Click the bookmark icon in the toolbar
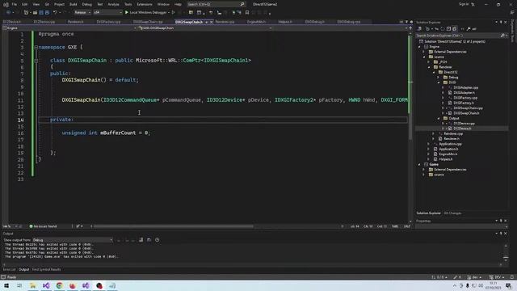The width and height of the screenshot is (517, 291). coord(247,13)
